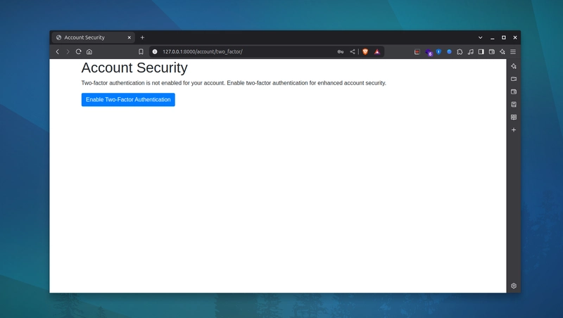
Task: Click the blue circle extension icon
Action: [449, 51]
